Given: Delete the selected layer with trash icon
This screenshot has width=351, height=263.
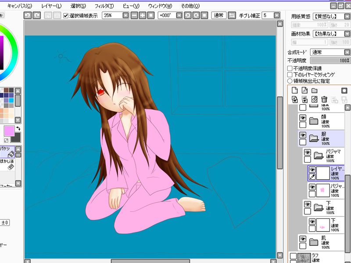Looking at the screenshot, I should pyautogui.click(x=324, y=100).
